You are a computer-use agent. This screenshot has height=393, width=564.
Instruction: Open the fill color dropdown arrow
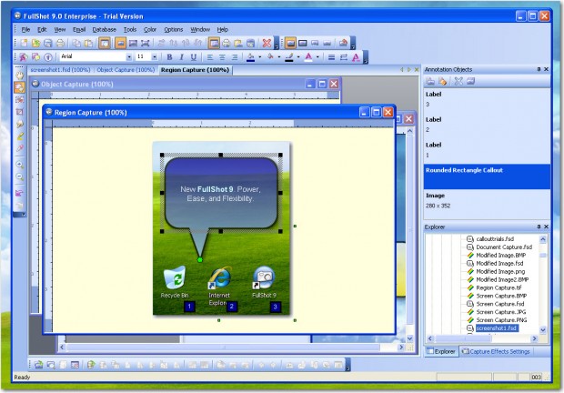259,57
